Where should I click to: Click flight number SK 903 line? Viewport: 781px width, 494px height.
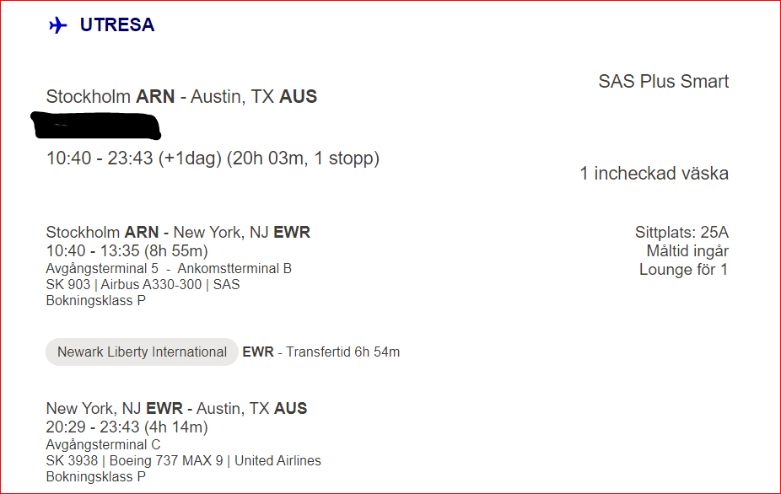[143, 284]
